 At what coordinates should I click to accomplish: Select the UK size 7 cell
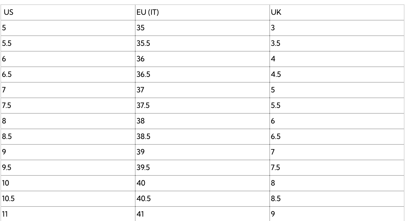(x=273, y=152)
